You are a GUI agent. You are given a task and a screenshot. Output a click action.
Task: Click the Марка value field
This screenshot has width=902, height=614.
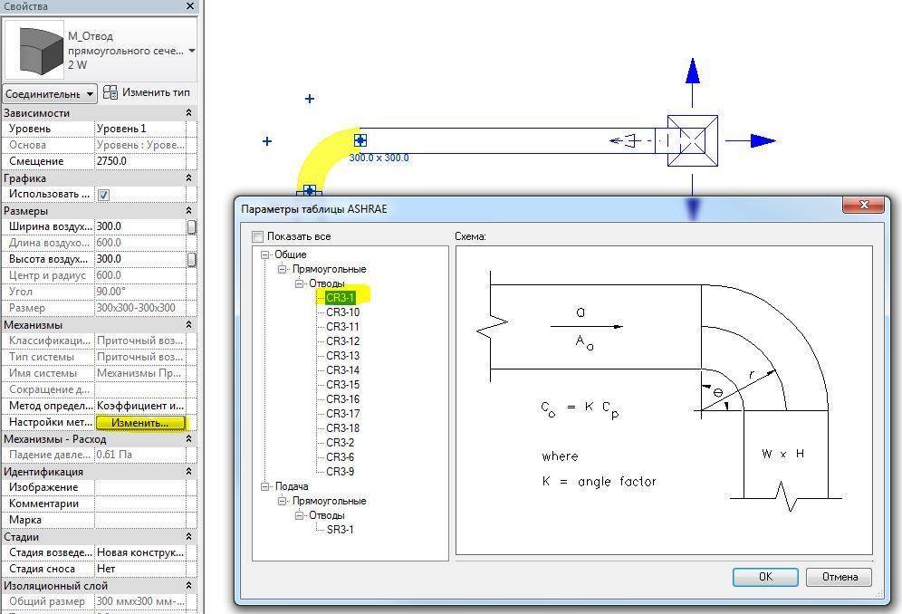coord(139,520)
